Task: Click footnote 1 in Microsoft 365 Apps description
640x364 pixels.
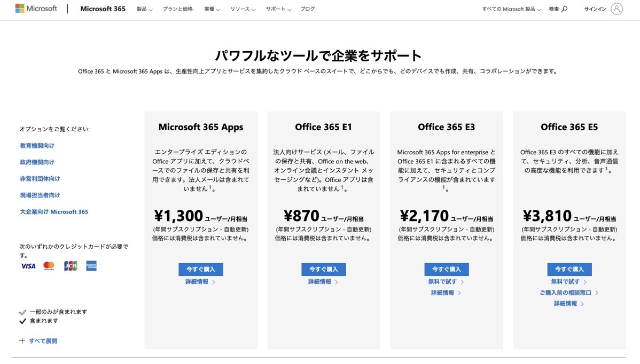Action: [x=210, y=187]
